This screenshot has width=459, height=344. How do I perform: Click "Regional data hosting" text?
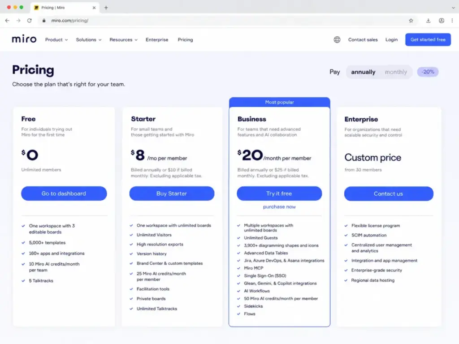pos(372,280)
